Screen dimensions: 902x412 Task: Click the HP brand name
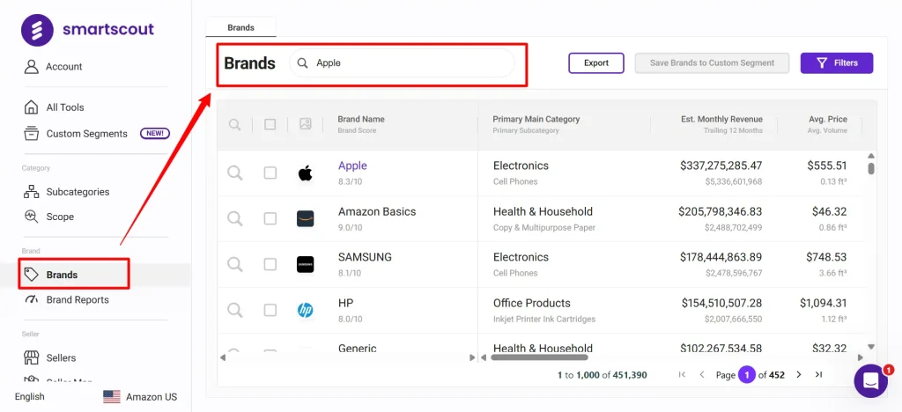click(x=345, y=303)
